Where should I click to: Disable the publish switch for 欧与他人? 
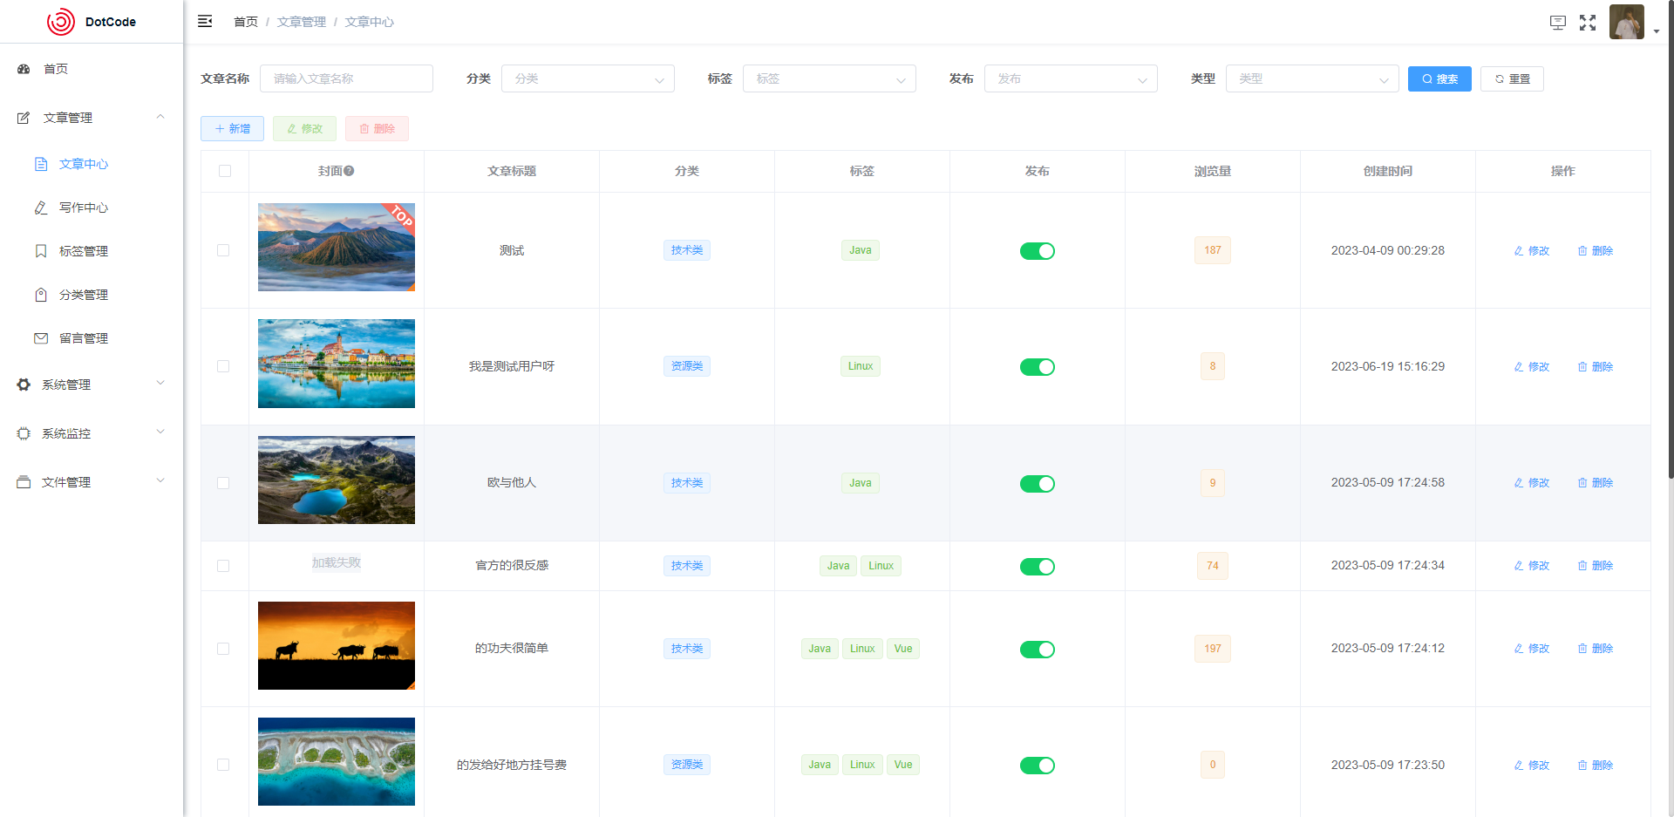(x=1037, y=484)
